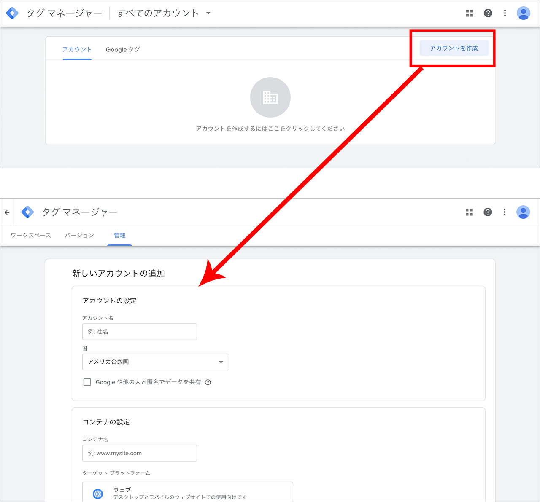Select the 管理 tab
540x502 pixels.
tap(119, 235)
